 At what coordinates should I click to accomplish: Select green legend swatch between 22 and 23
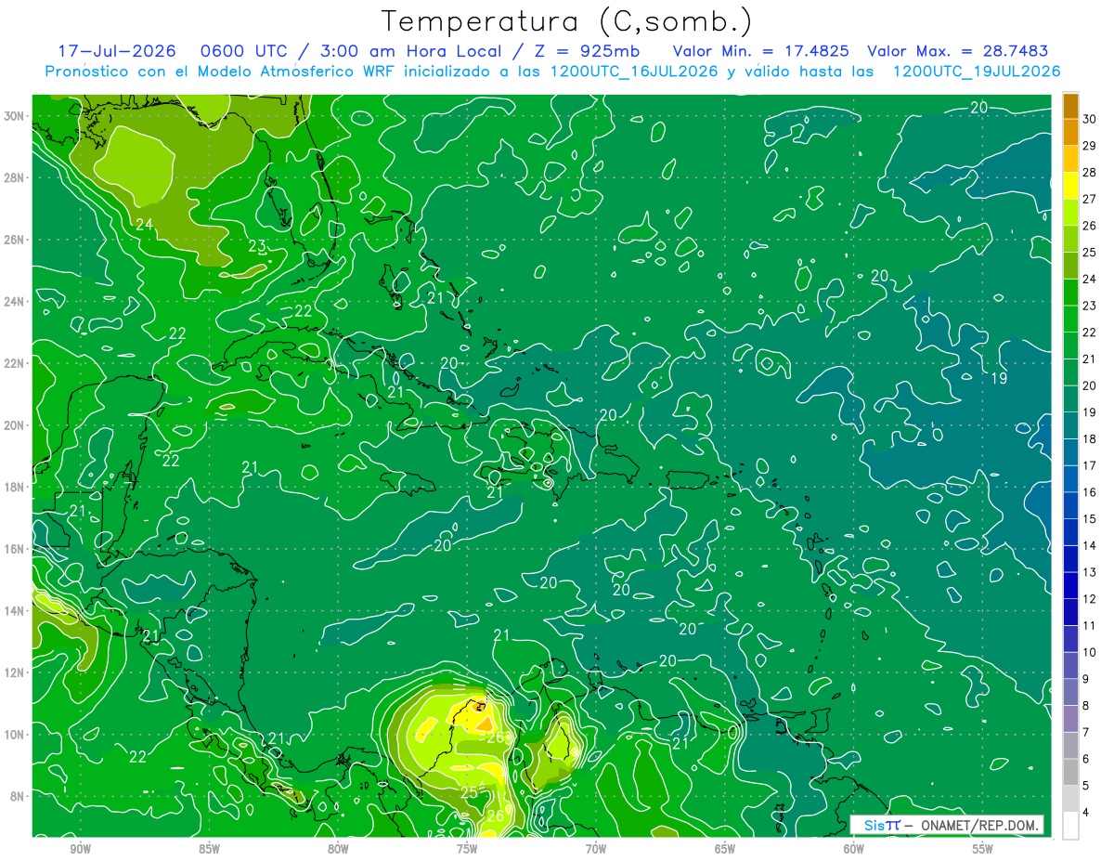pos(1070,319)
